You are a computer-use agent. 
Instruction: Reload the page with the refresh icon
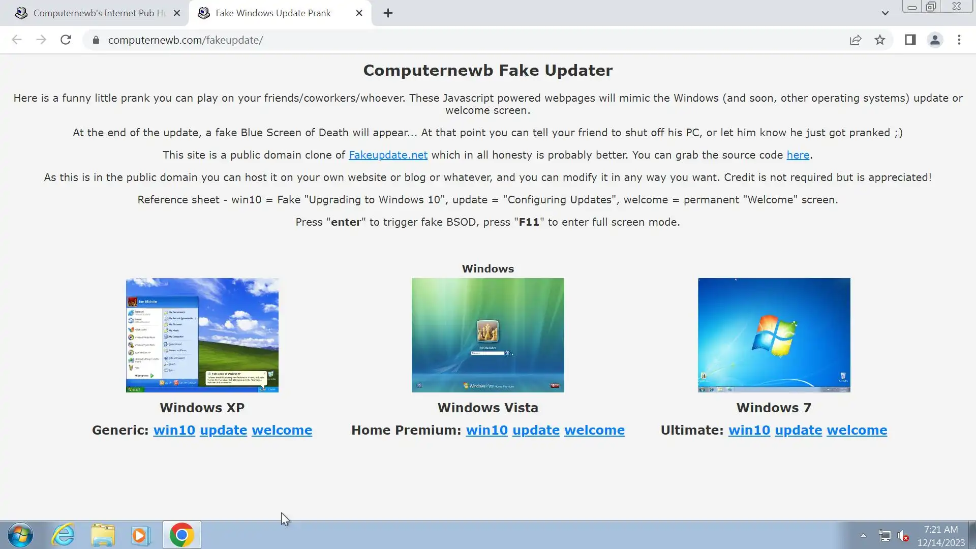click(x=66, y=40)
